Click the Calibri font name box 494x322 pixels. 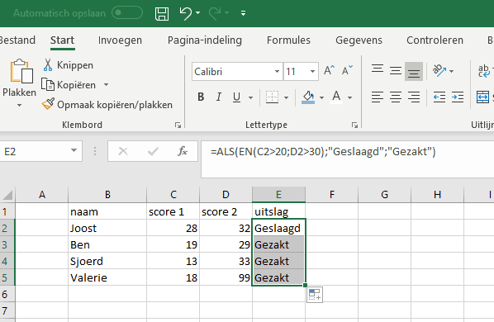tap(233, 72)
